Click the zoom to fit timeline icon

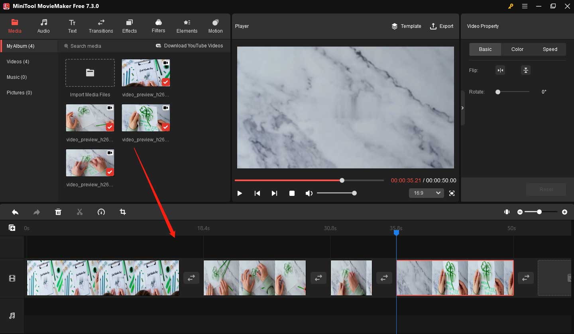click(x=507, y=212)
